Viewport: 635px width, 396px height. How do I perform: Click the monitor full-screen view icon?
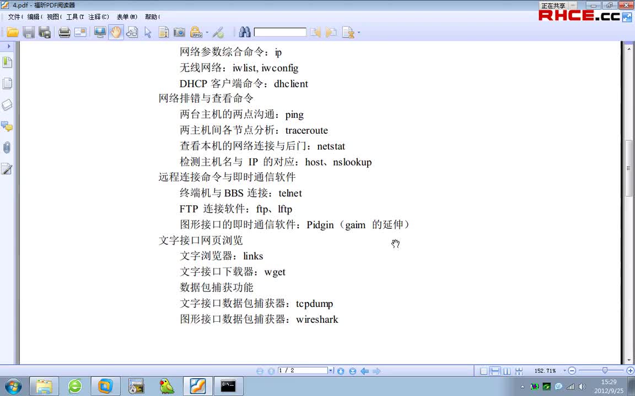click(x=100, y=32)
